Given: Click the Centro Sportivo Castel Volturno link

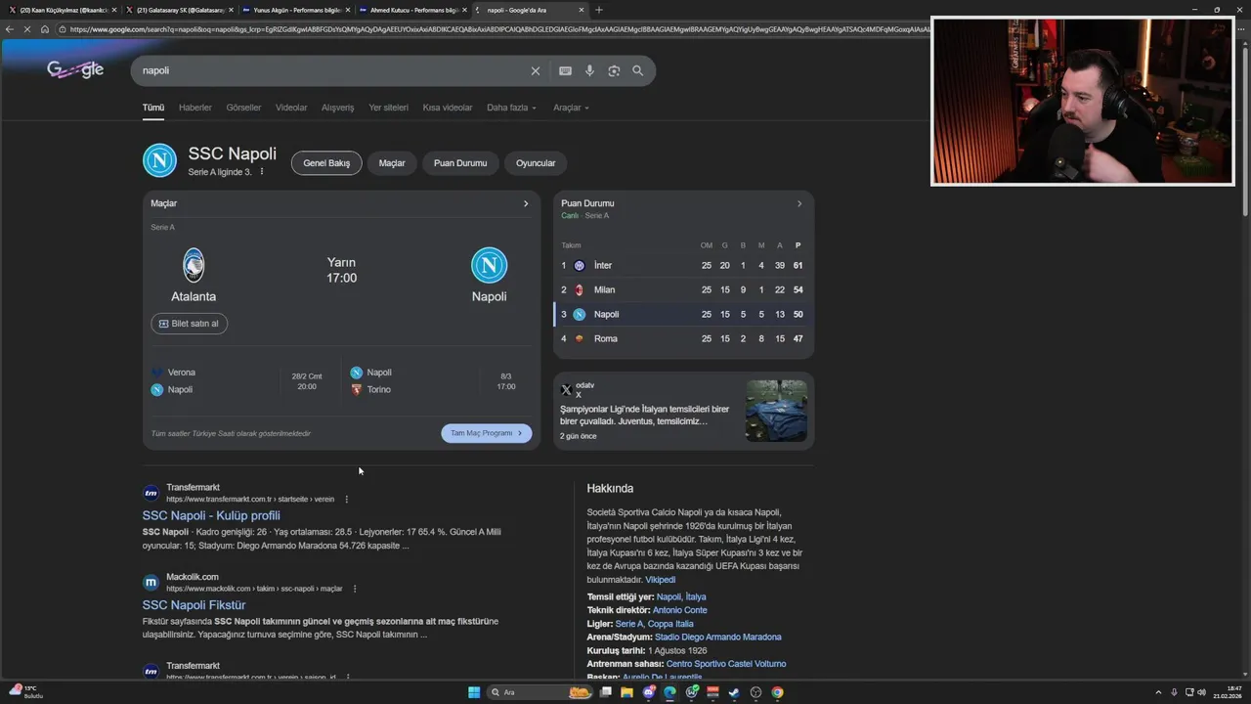Looking at the screenshot, I should click(726, 664).
